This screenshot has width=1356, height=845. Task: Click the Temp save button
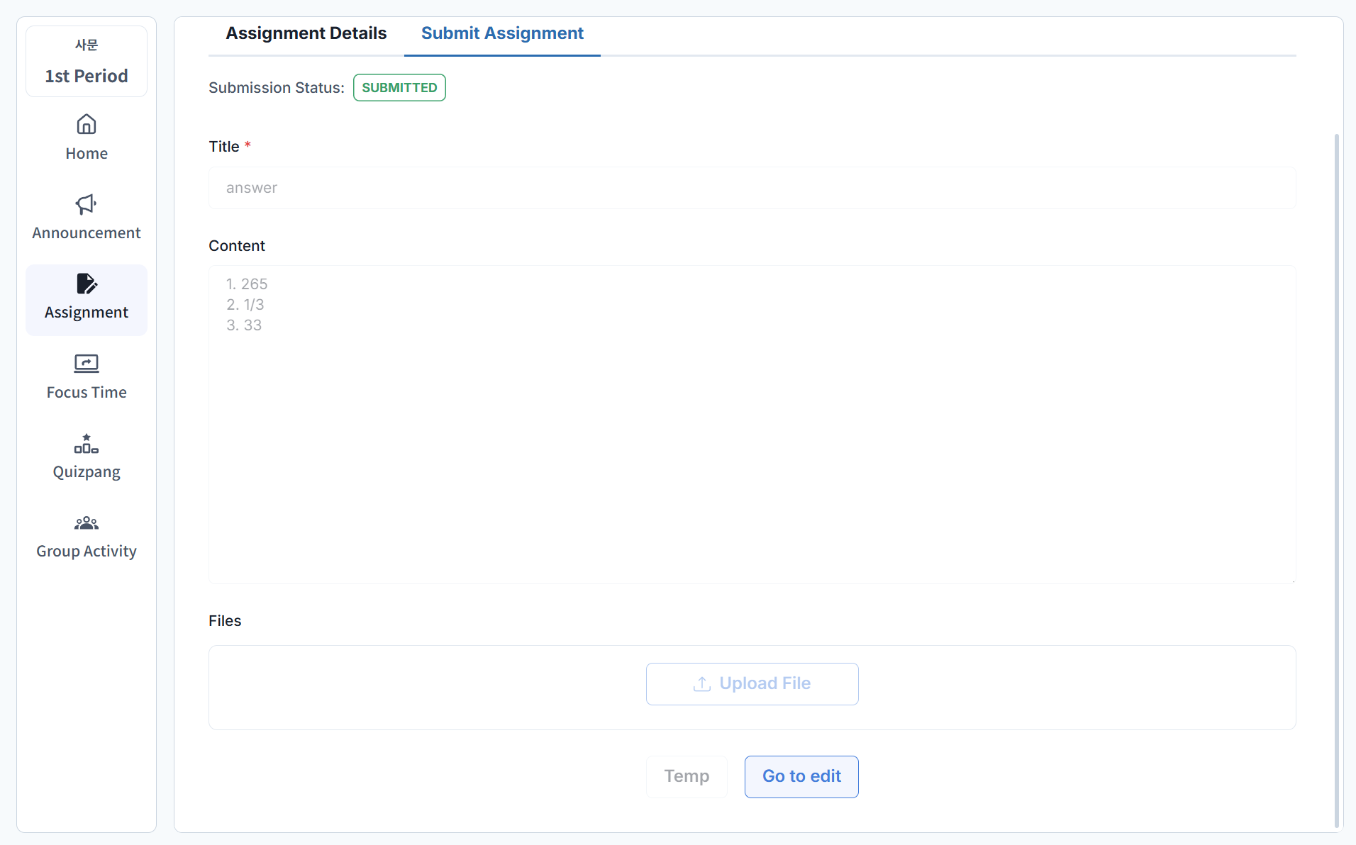[687, 776]
